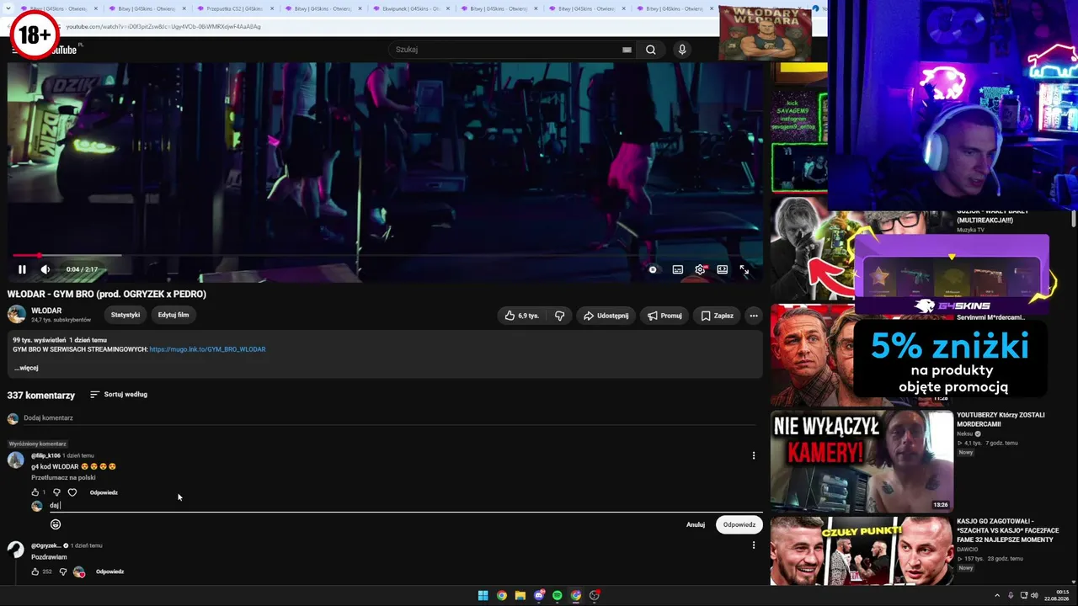Viewport: 1078px width, 606px height.
Task: Click the reply text field containing 'daj'
Action: coord(406,506)
